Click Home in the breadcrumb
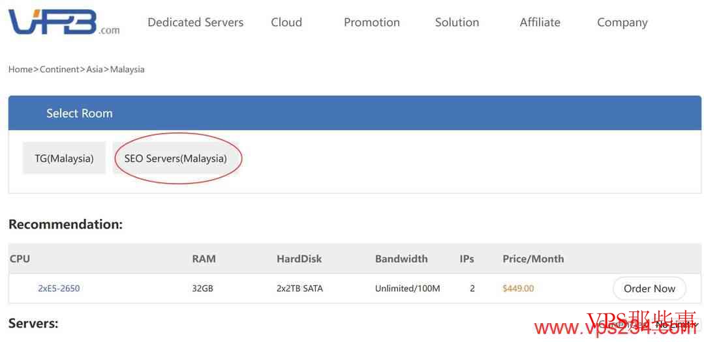This screenshot has height=342, width=704. pos(20,70)
